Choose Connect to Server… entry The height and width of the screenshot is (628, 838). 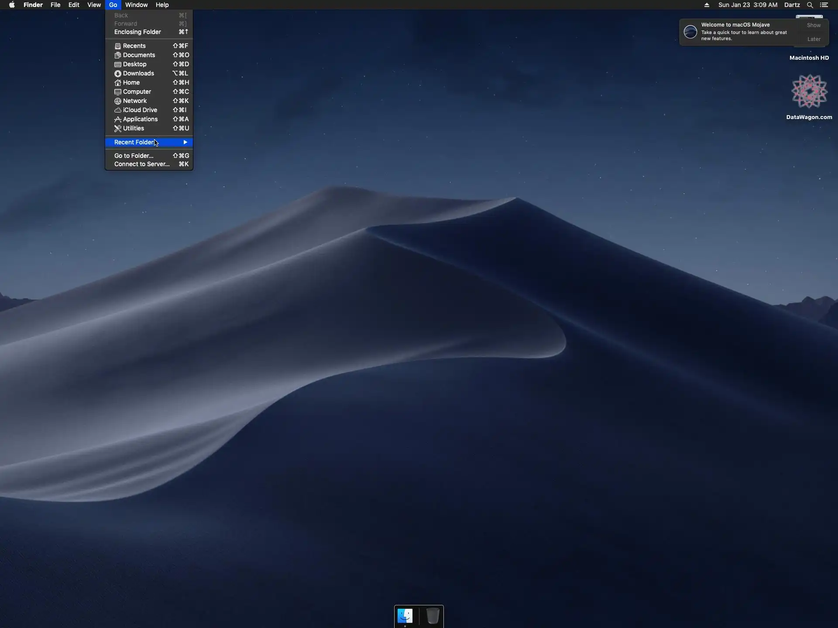142,164
